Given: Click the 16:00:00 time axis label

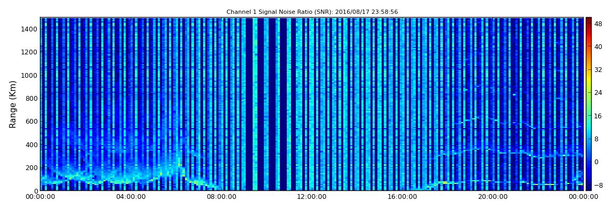Looking at the screenshot, I should [402, 197].
